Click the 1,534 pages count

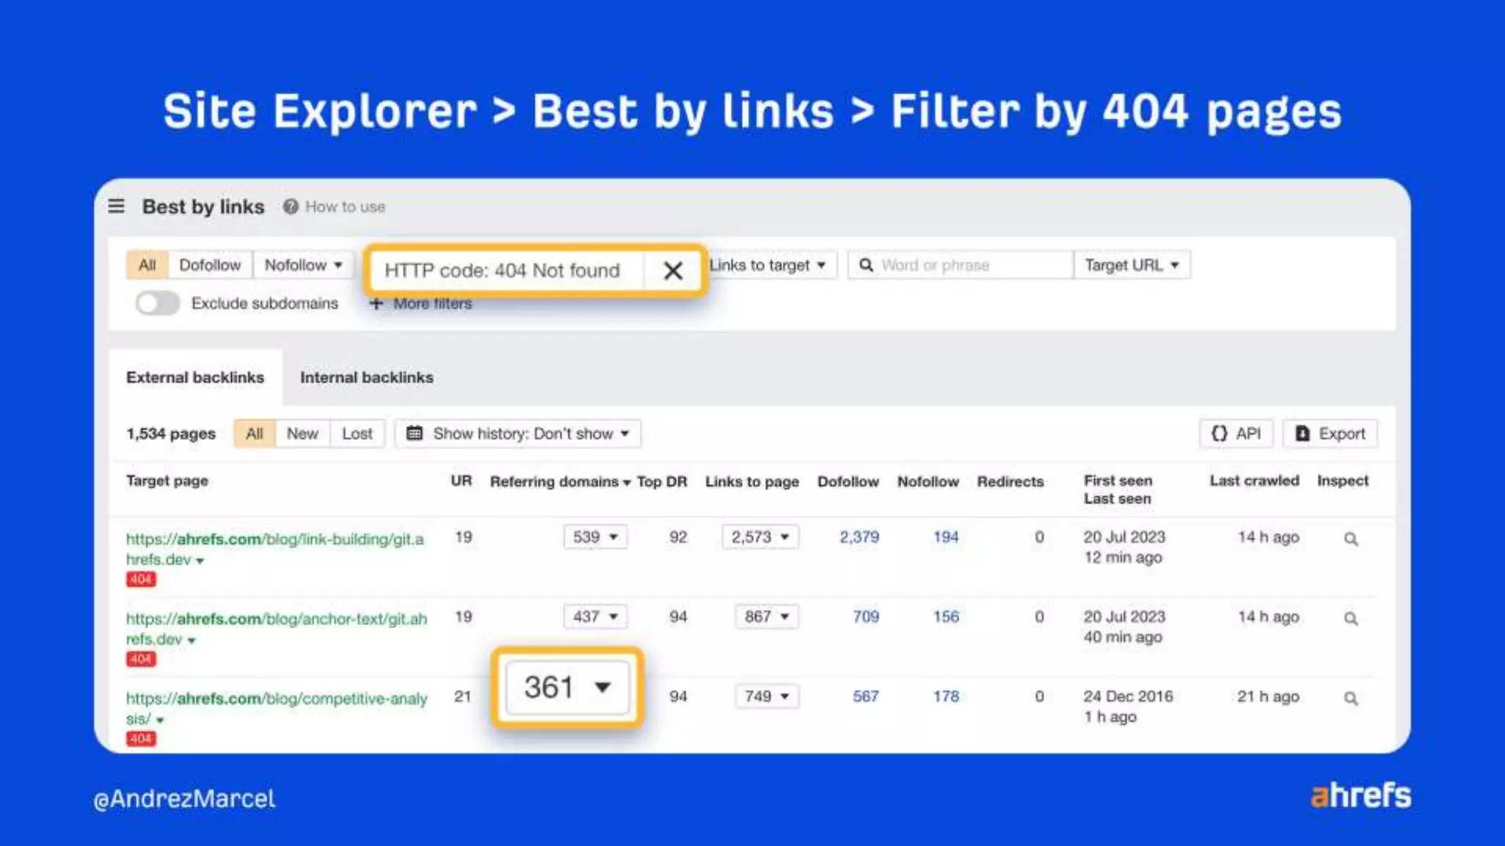pyautogui.click(x=171, y=433)
